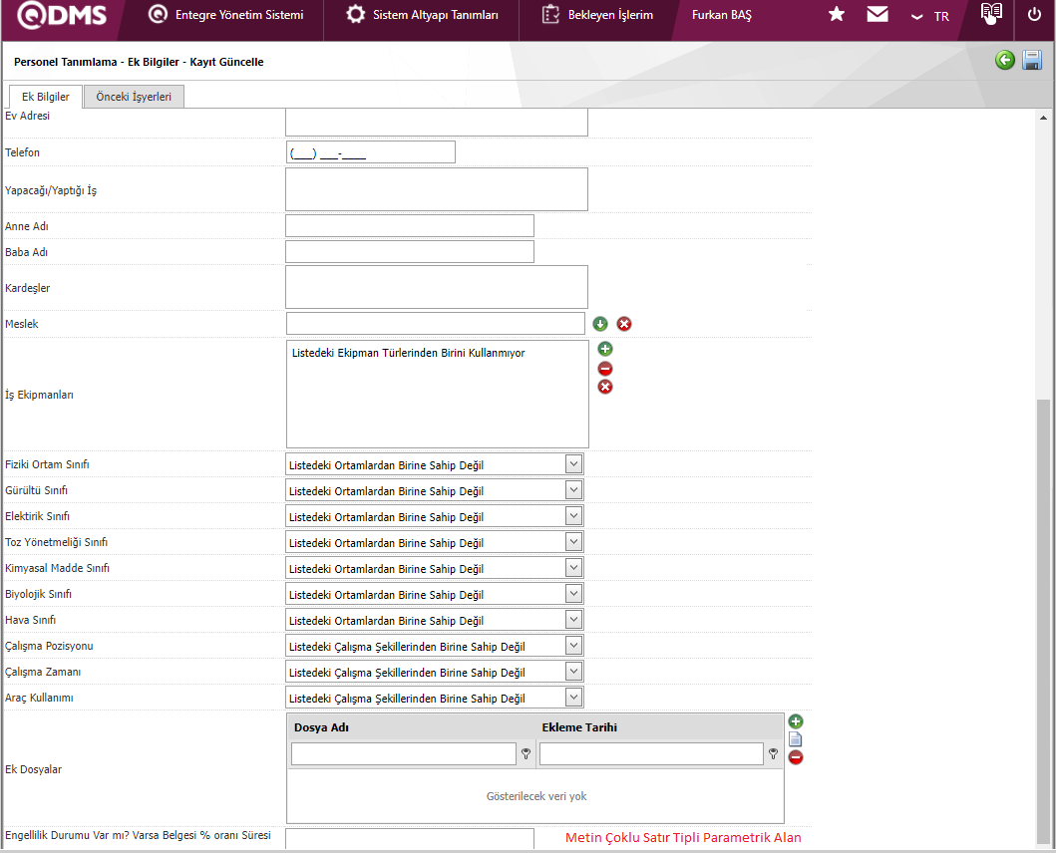Add a new file to Ek Dosyalar
Image resolution: width=1056 pixels, height=853 pixels.
(796, 721)
